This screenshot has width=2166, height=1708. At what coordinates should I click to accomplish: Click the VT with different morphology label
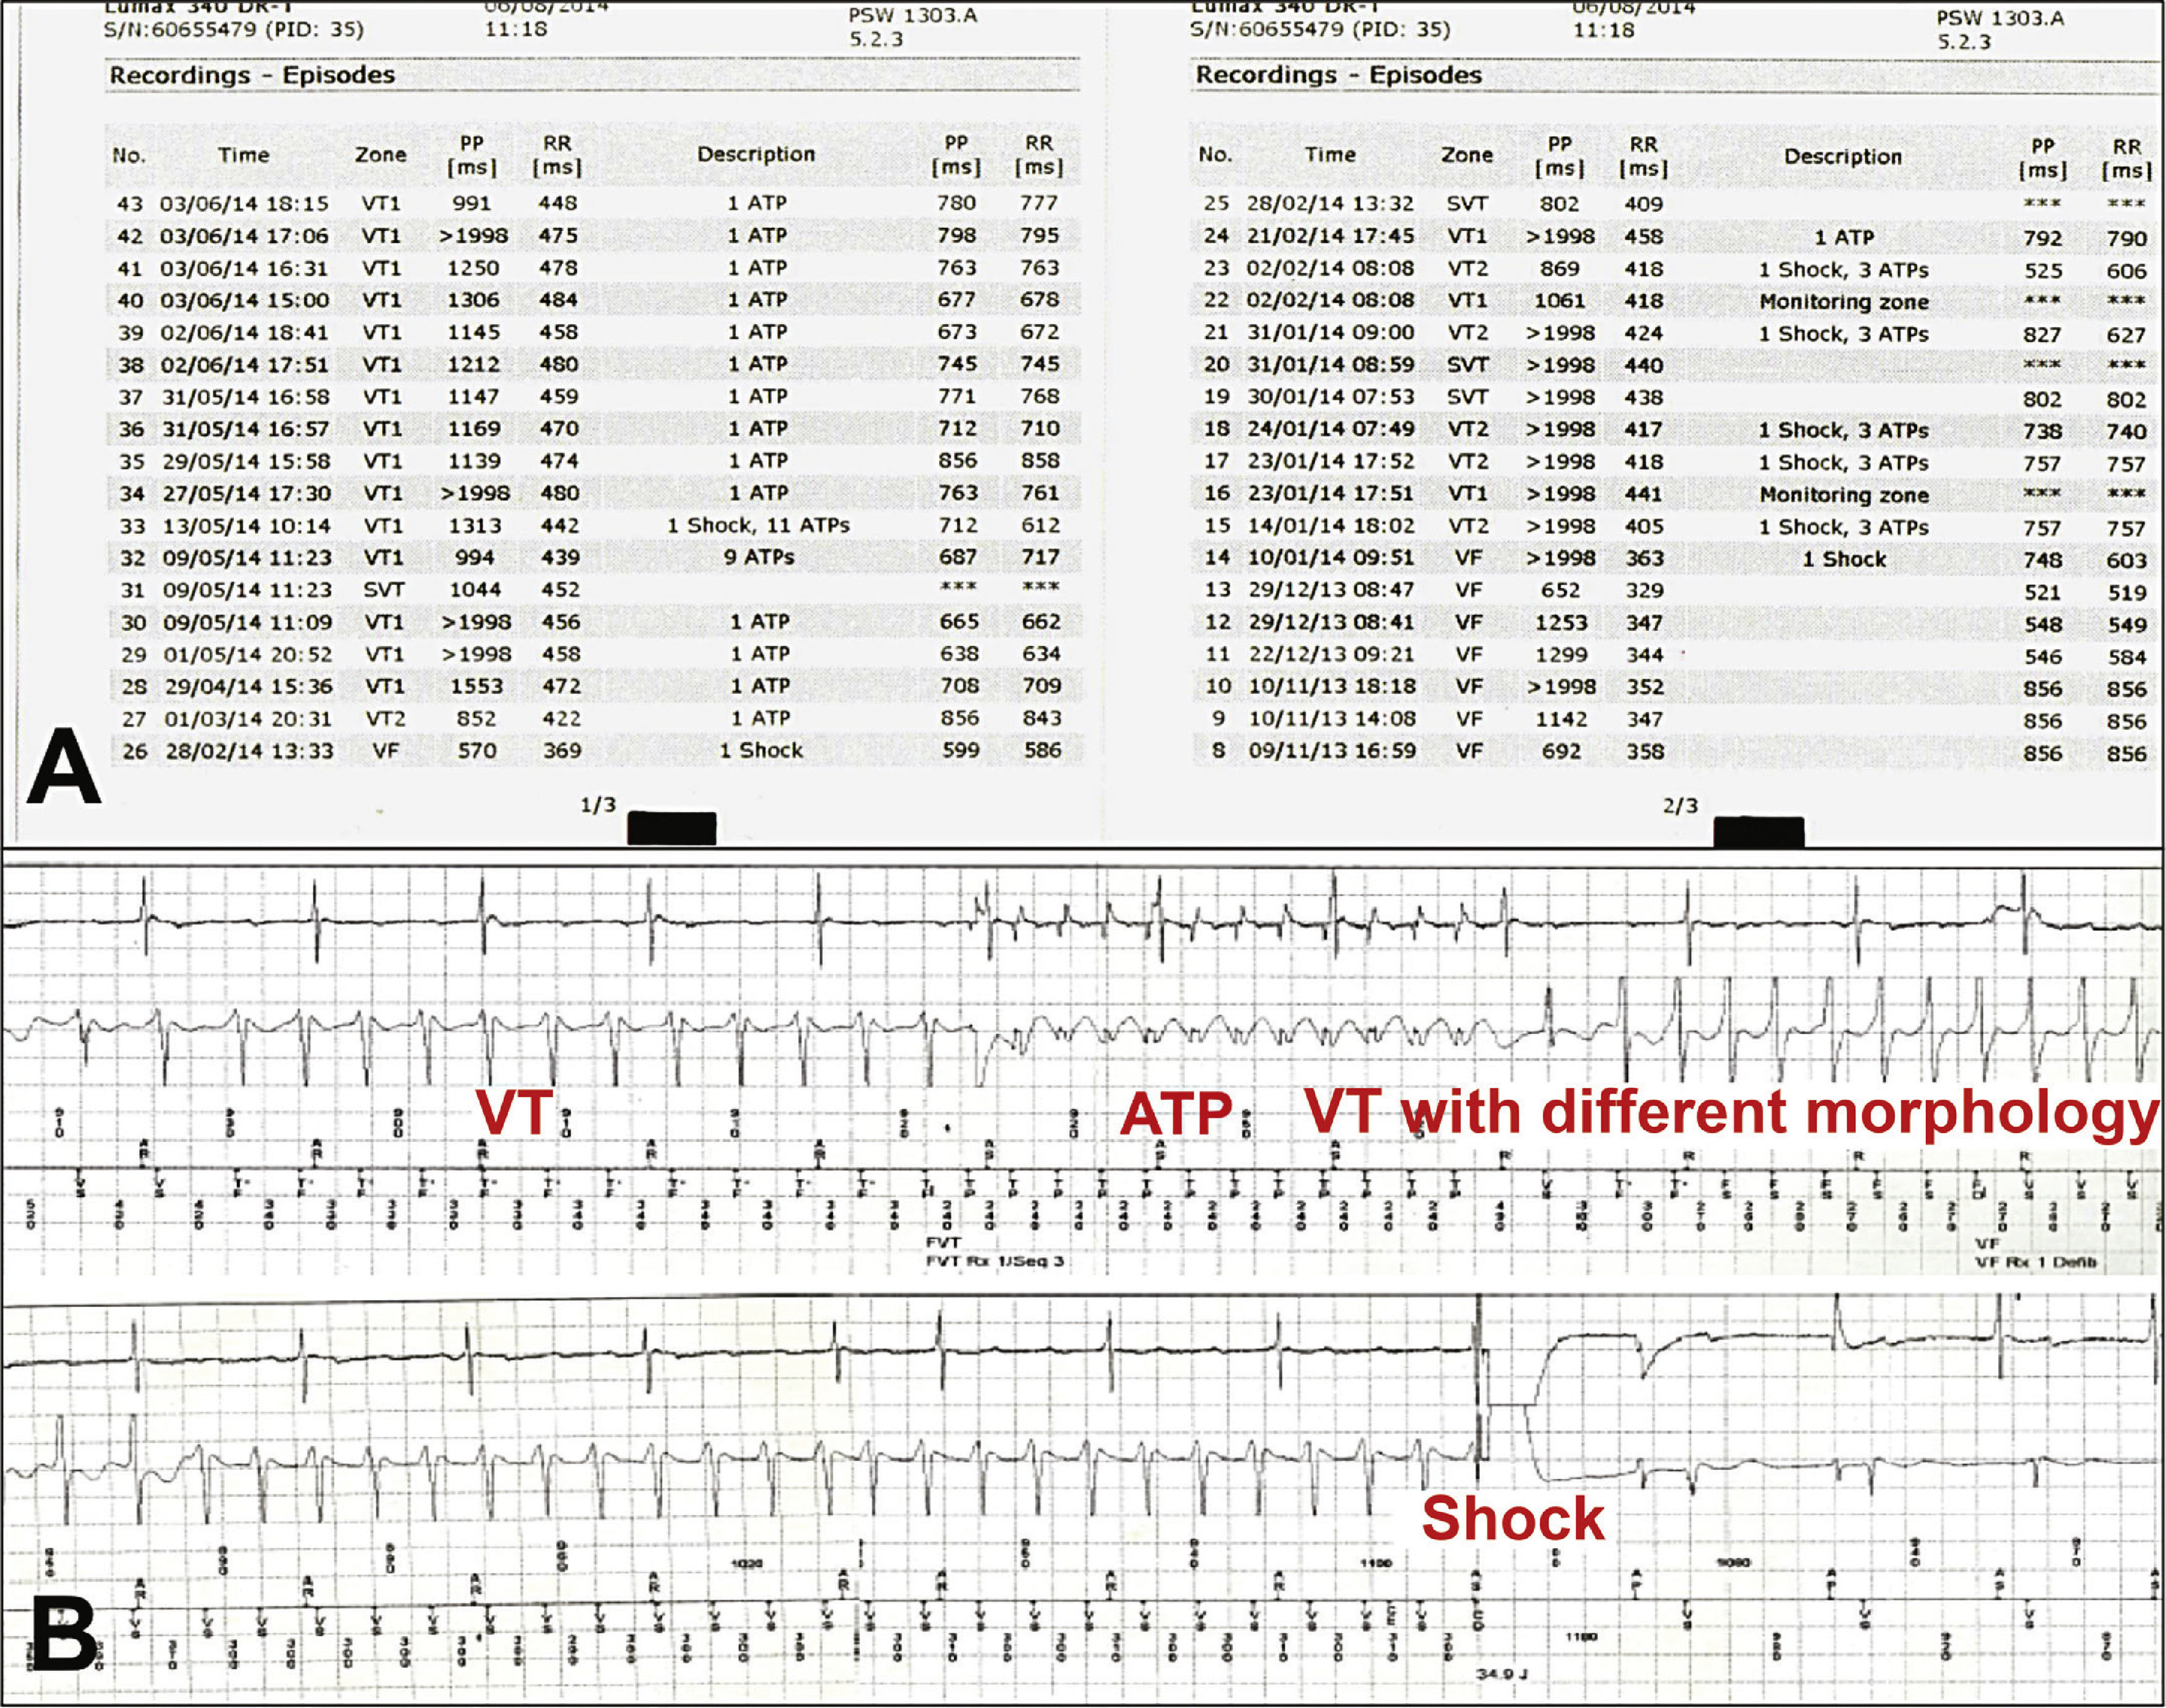point(1730,1112)
